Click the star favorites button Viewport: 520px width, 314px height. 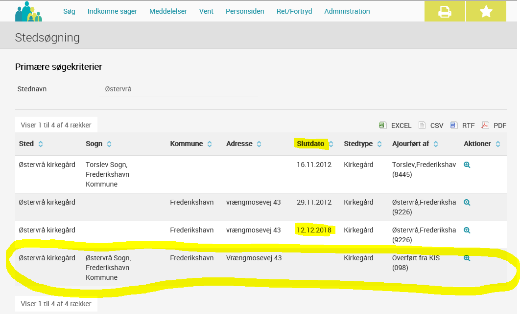(x=486, y=12)
